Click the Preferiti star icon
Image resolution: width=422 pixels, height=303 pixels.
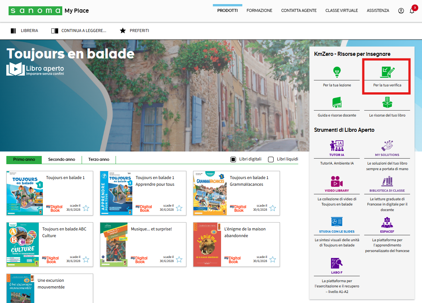[123, 31]
